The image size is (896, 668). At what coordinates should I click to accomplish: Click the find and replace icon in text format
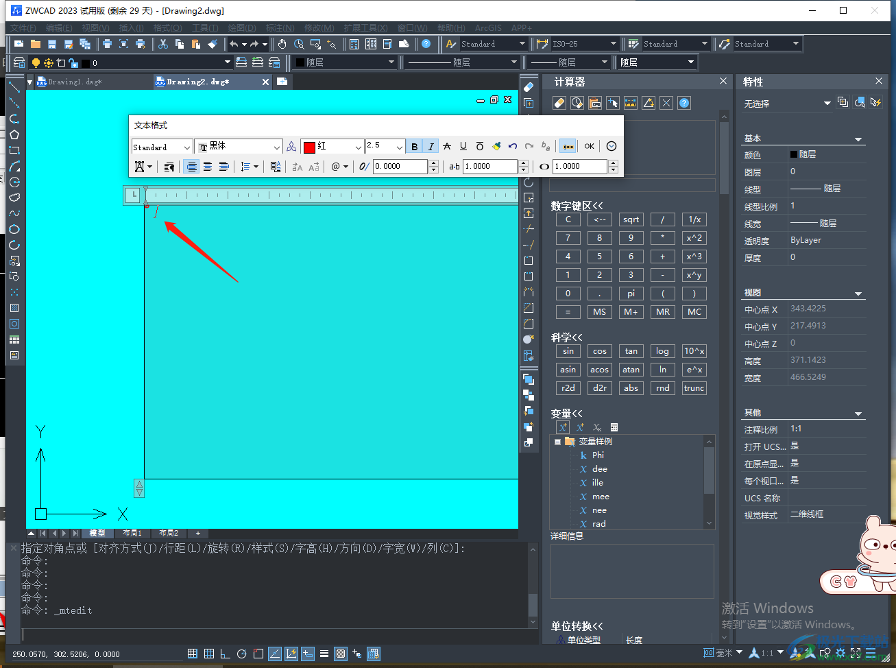click(276, 167)
